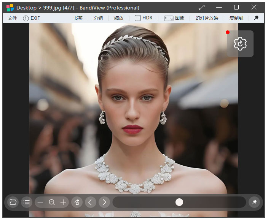Image resolution: width=268 pixels, height=220 pixels.
Task: Enter full screen with the diagonal arrows icon
Action: [202, 8]
